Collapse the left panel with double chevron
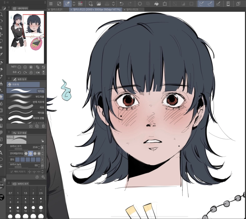This screenshot has height=219, width=246. [x=8, y=2]
